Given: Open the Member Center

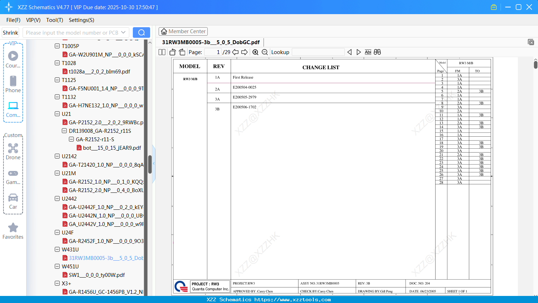Looking at the screenshot, I should point(183,31).
